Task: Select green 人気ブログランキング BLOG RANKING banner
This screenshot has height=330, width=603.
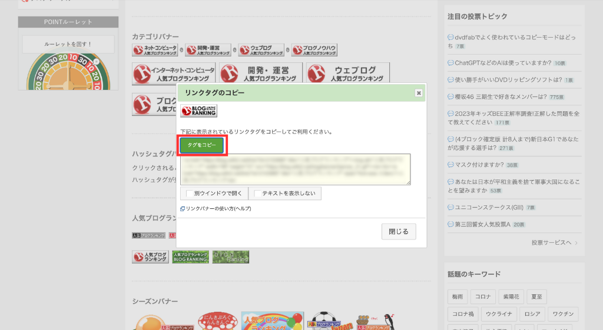Action: coord(190,257)
